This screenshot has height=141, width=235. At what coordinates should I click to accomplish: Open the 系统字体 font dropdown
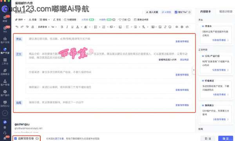click(x=43, y=27)
